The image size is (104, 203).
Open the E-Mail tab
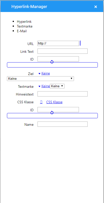pos(22,31)
